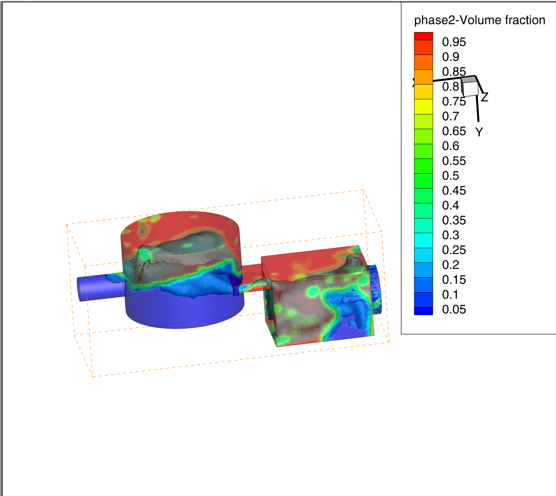Select the orange legend swatch near 0.85
The width and height of the screenshot is (556, 496).
click(x=423, y=77)
